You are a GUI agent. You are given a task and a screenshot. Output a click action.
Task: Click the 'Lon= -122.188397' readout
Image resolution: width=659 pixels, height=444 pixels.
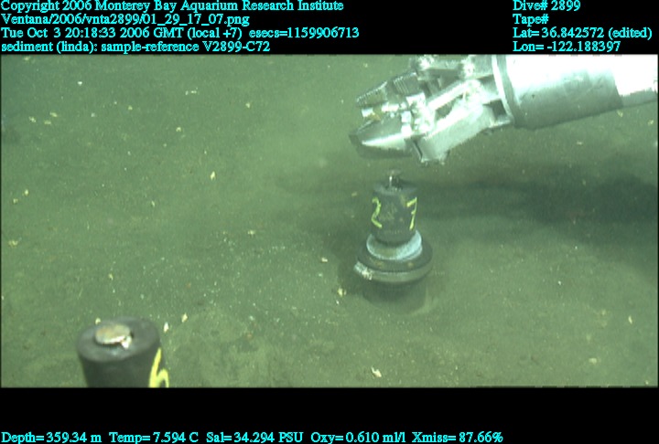click(567, 47)
